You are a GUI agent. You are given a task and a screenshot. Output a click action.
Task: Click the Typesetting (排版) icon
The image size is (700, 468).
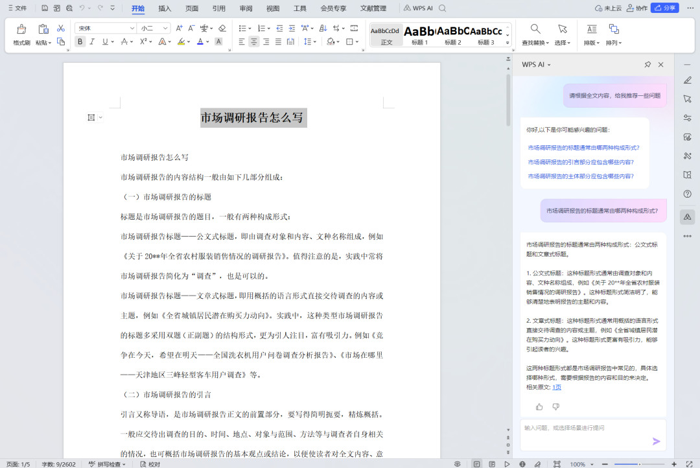[x=592, y=29]
